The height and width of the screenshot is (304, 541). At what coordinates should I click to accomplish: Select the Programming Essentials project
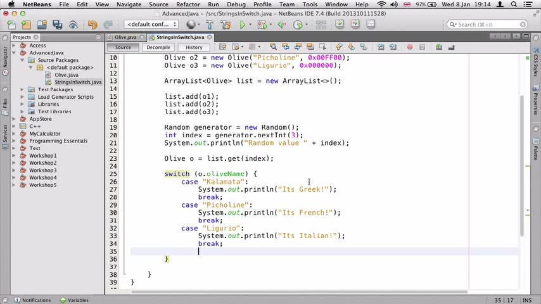58,141
